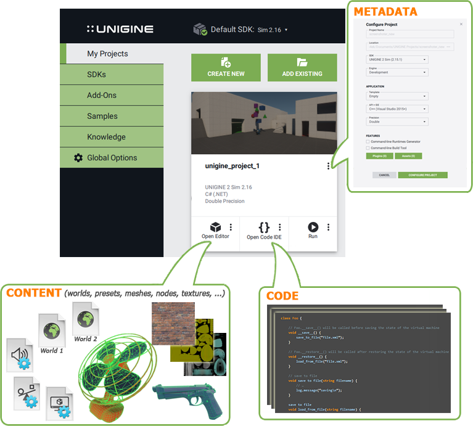Open the Template dropdown showing Empty
Image resolution: width=473 pixels, height=426 pixels.
click(397, 96)
